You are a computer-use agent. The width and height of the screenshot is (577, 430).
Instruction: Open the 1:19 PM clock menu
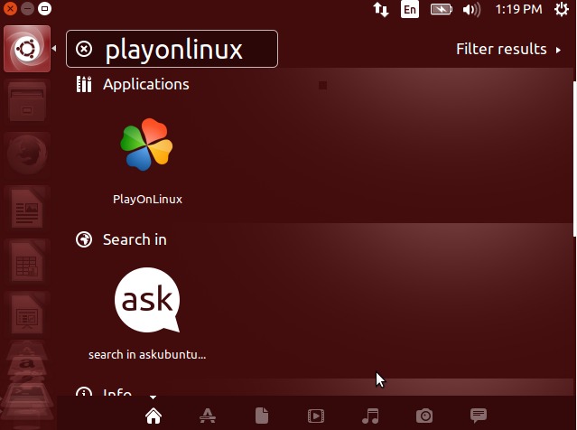click(x=518, y=9)
